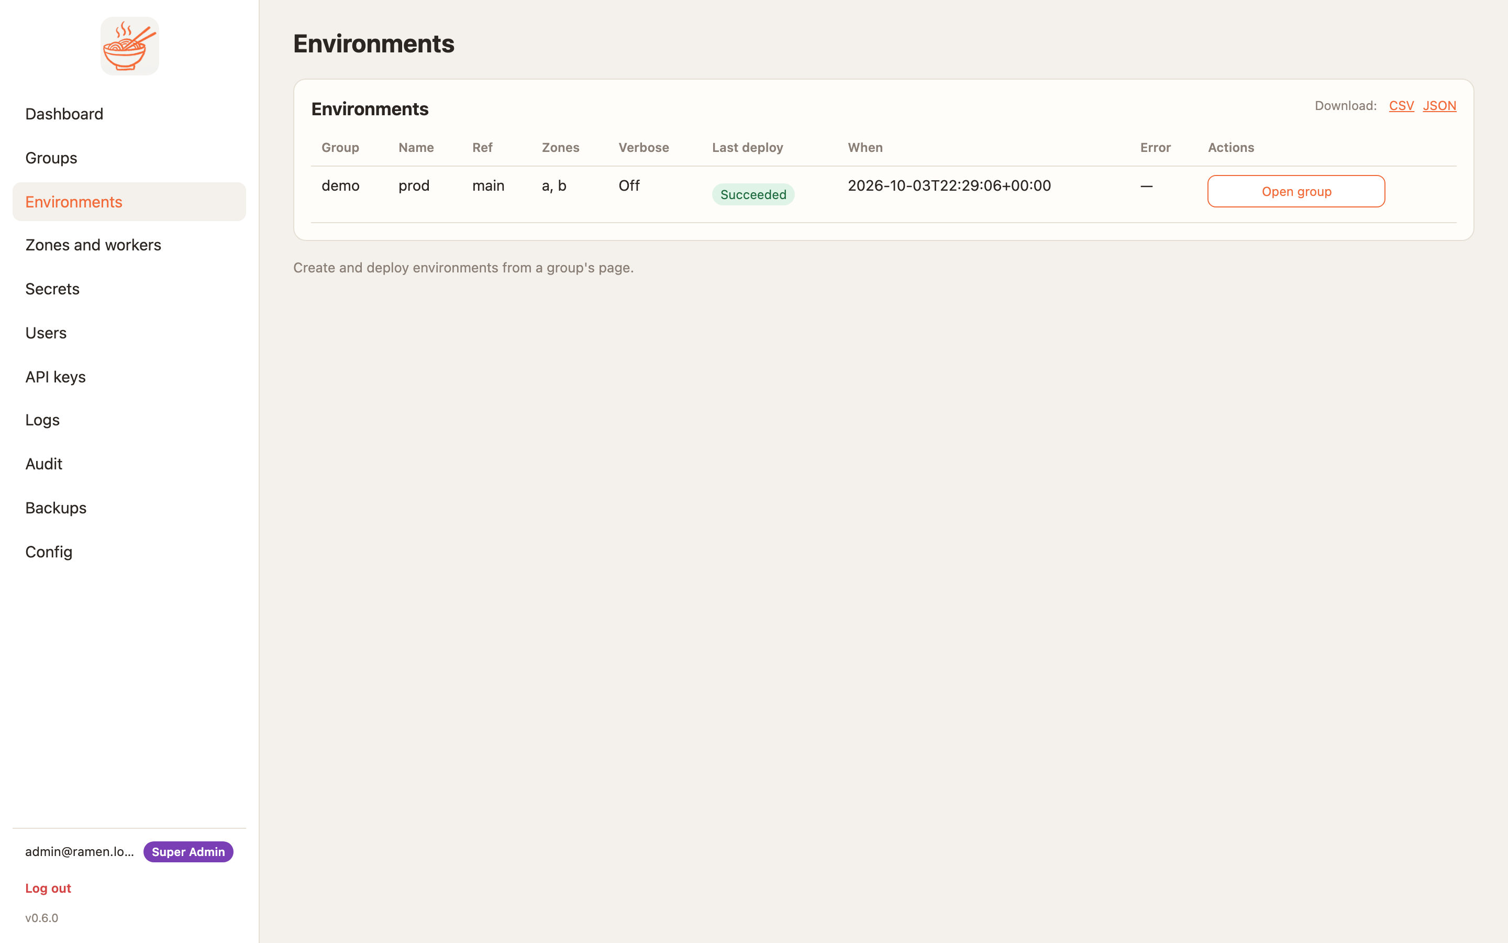The image size is (1508, 943).
Task: Click the Succeeded deploy status badge
Action: click(753, 194)
